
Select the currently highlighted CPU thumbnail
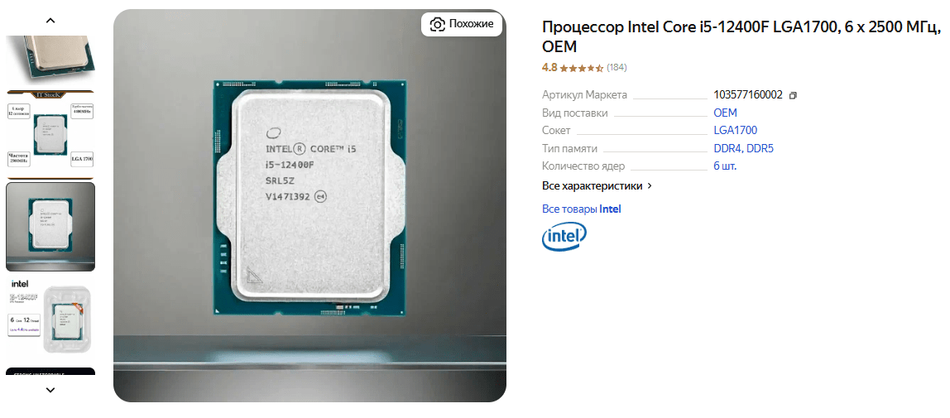coord(50,227)
